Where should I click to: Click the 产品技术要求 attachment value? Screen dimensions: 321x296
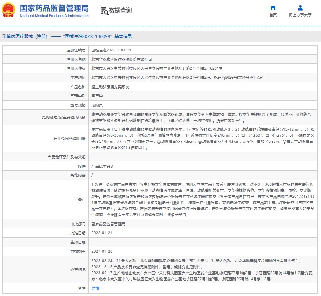[103, 166]
